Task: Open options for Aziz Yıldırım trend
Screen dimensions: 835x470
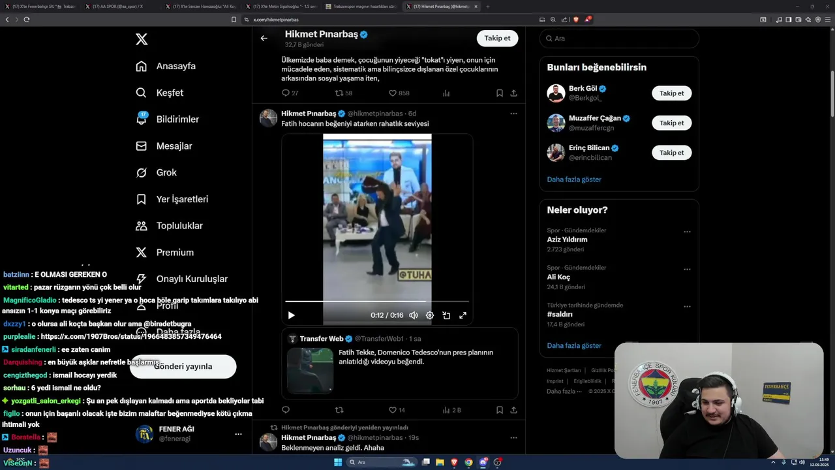Action: pyautogui.click(x=687, y=232)
